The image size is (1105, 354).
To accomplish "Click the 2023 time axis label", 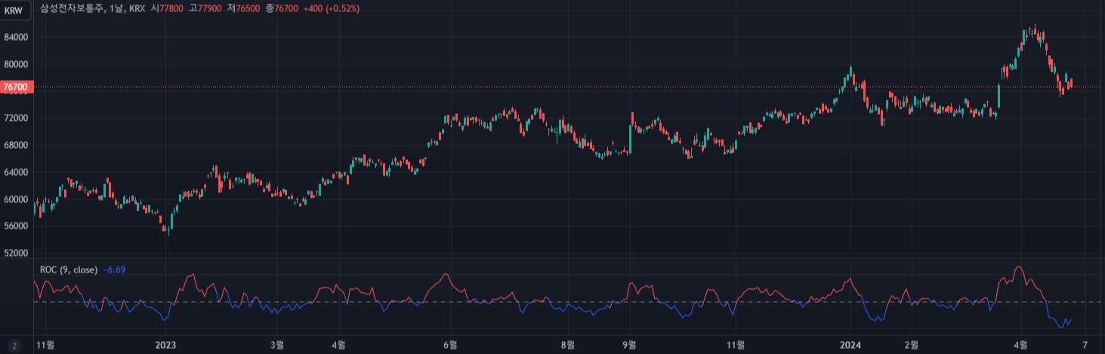I will tap(165, 345).
